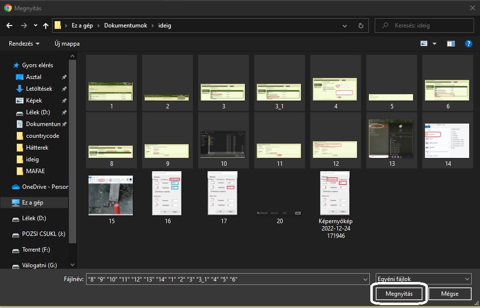Click sidebar scrollbar down arrow
Image resolution: width=480 pixels, height=308 pixels.
point(73,265)
